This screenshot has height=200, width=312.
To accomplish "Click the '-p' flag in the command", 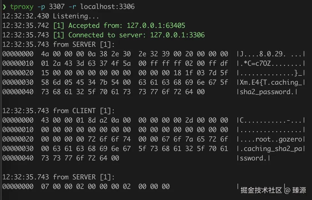I will tap(41, 6).
